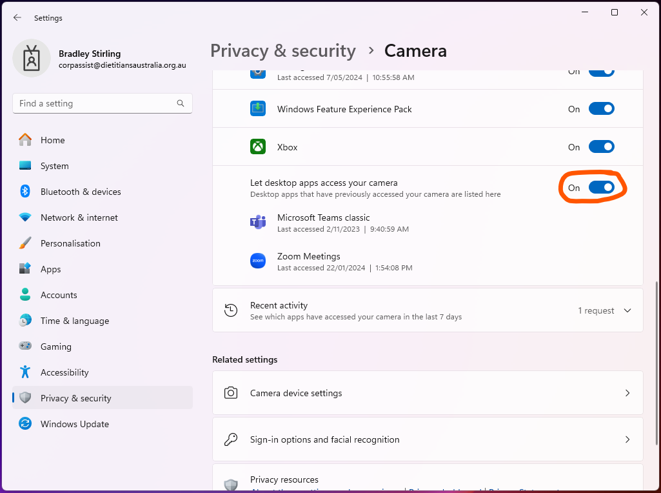Open the Microsoft Teams classic icon
This screenshot has height=493, width=661.
click(257, 223)
